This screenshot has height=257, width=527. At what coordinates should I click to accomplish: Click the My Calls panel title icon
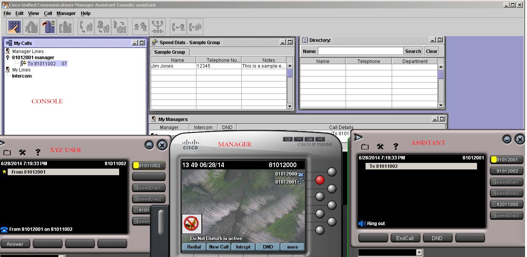[9, 43]
